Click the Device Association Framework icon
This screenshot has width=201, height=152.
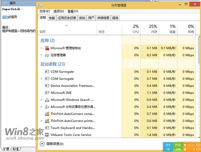[x=47, y=86]
